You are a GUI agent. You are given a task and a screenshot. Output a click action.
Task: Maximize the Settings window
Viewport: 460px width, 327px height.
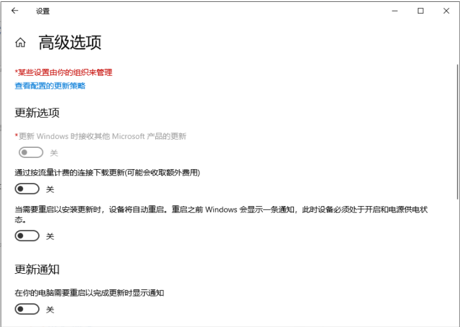click(421, 11)
